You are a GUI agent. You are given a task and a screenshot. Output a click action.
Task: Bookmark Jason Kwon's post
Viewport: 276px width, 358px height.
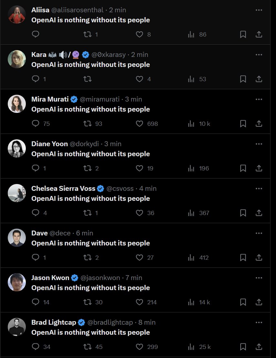(243, 302)
